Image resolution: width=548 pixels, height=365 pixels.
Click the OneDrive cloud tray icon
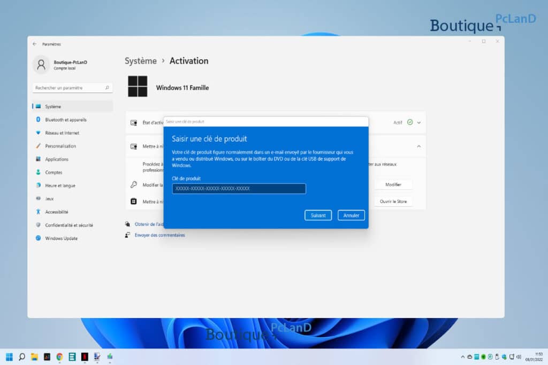(470, 356)
